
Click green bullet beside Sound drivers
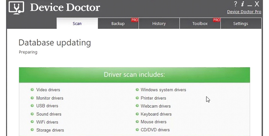click(x=32, y=114)
